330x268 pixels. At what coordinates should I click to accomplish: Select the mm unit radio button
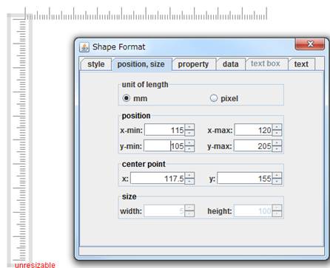pyautogui.click(x=127, y=98)
